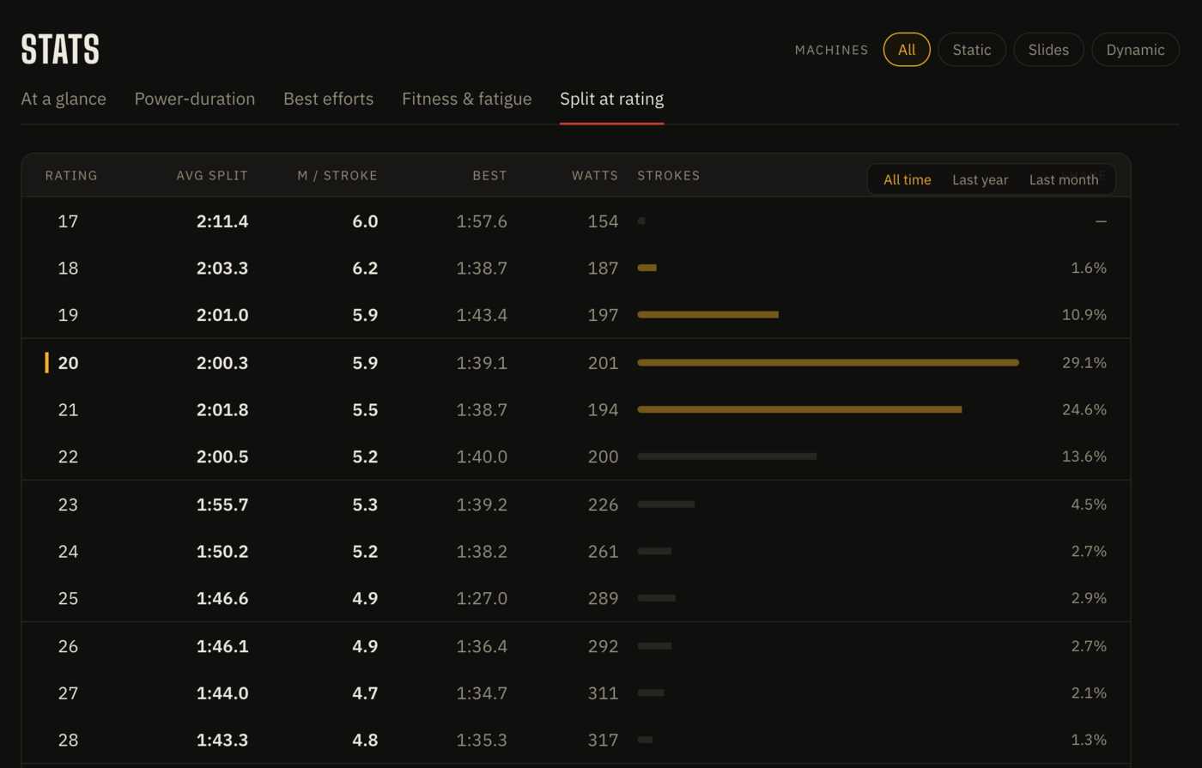Open the At a glance tab

[x=64, y=99]
